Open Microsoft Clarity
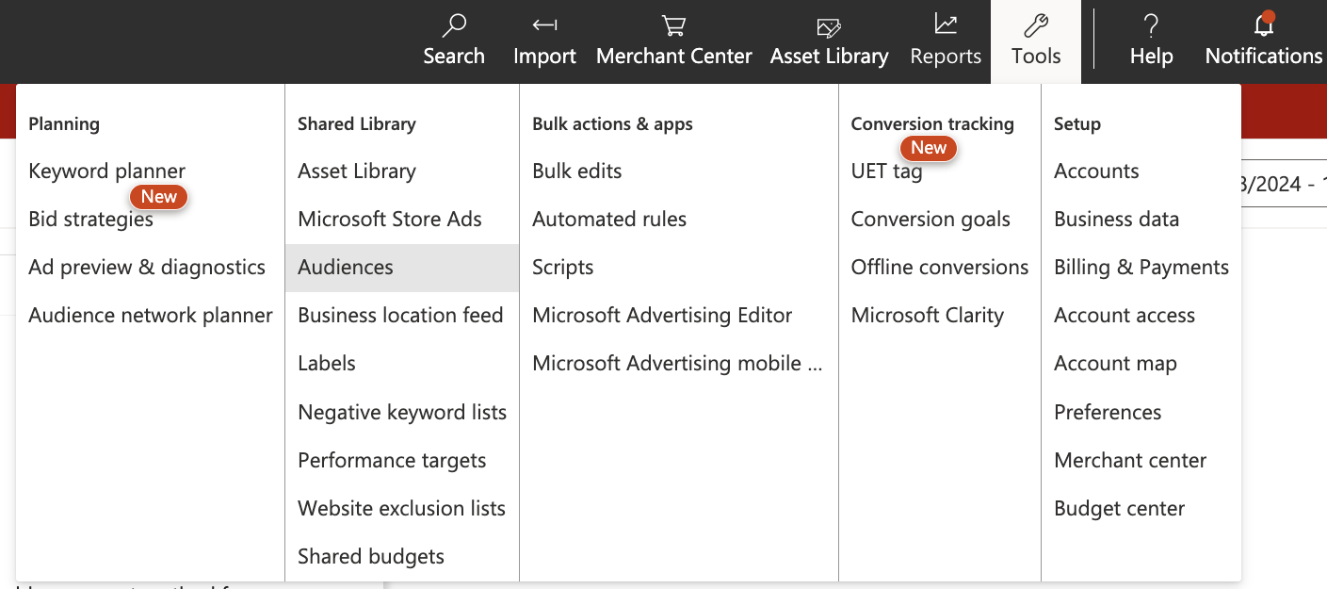 (928, 315)
